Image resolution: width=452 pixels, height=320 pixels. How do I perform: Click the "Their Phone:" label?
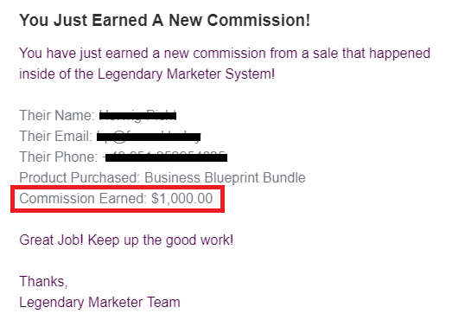click(x=59, y=157)
